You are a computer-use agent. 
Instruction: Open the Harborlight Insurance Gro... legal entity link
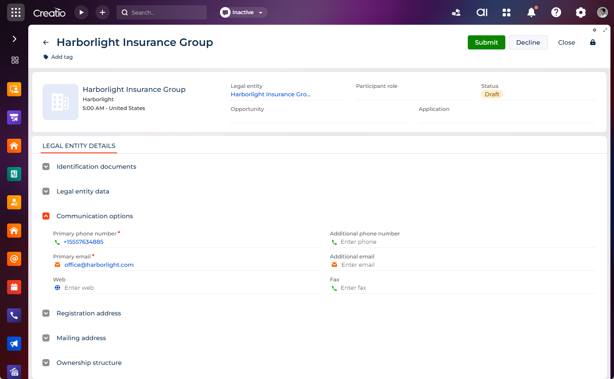(x=270, y=95)
